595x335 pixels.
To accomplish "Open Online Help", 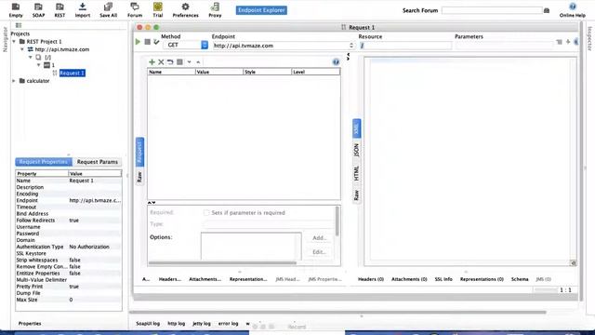I will pos(573,10).
